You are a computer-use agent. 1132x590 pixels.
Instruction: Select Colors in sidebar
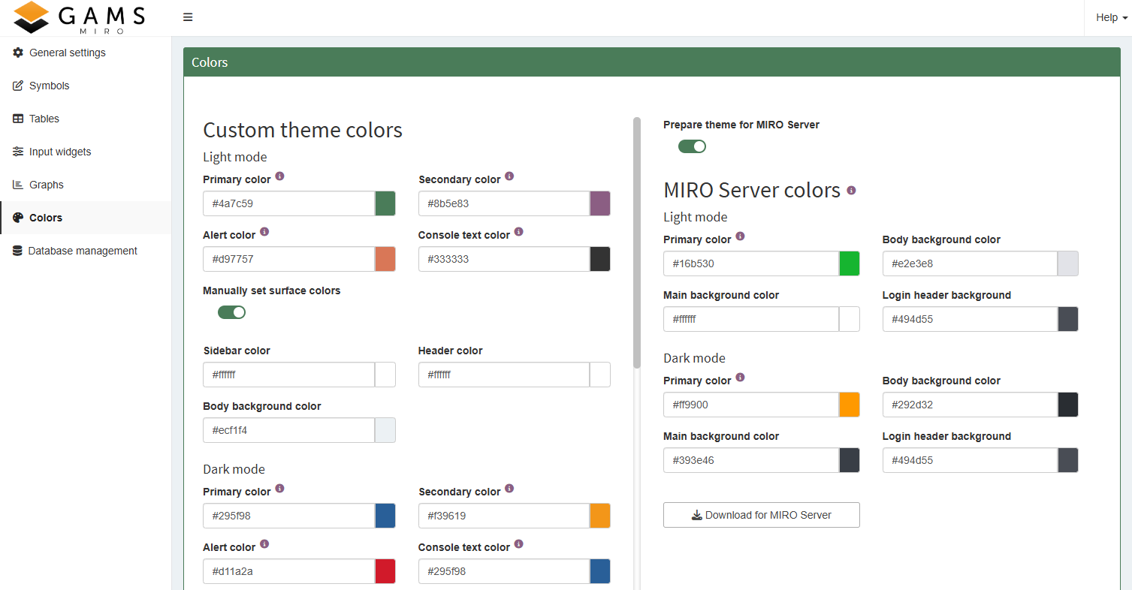click(x=86, y=218)
